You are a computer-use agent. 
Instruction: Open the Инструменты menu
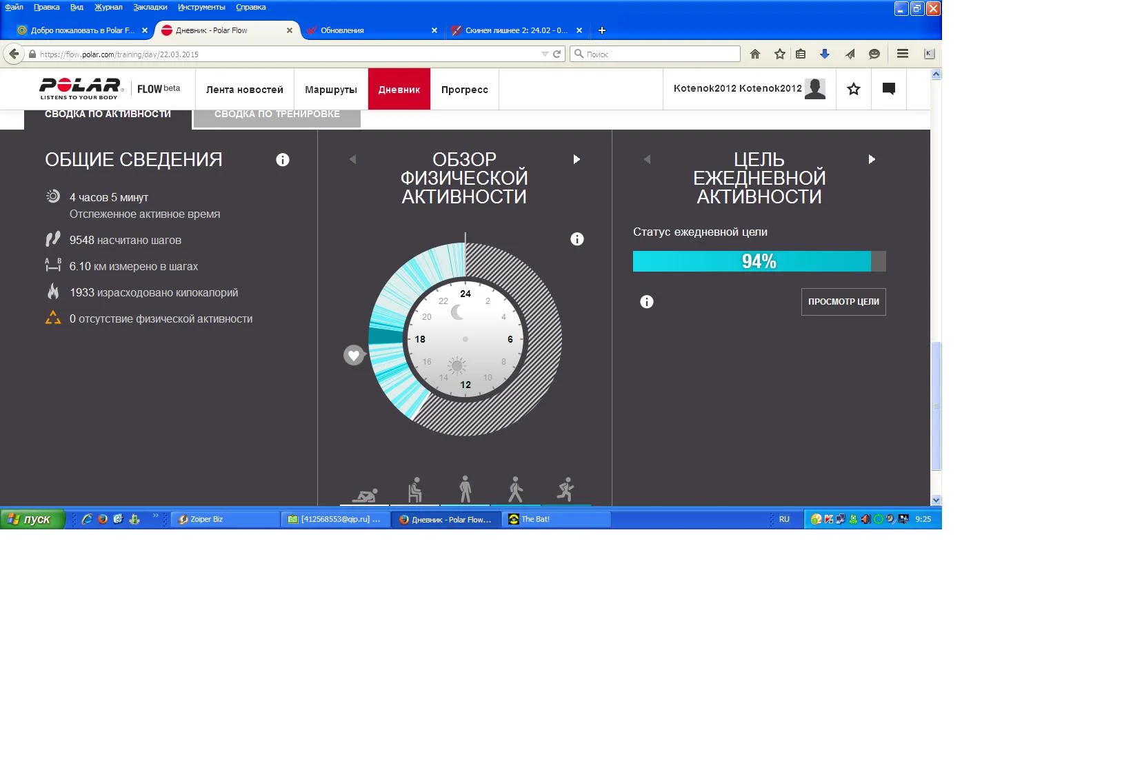click(x=201, y=7)
